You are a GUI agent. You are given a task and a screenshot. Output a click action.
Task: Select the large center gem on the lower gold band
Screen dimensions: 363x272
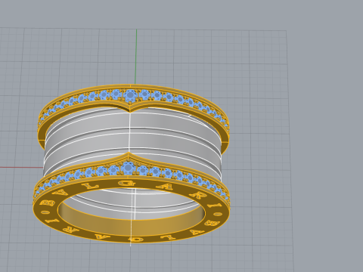coord(128,168)
